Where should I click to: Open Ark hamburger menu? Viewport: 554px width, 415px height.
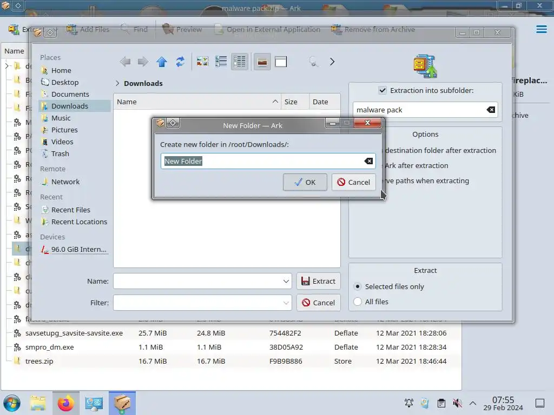541,29
